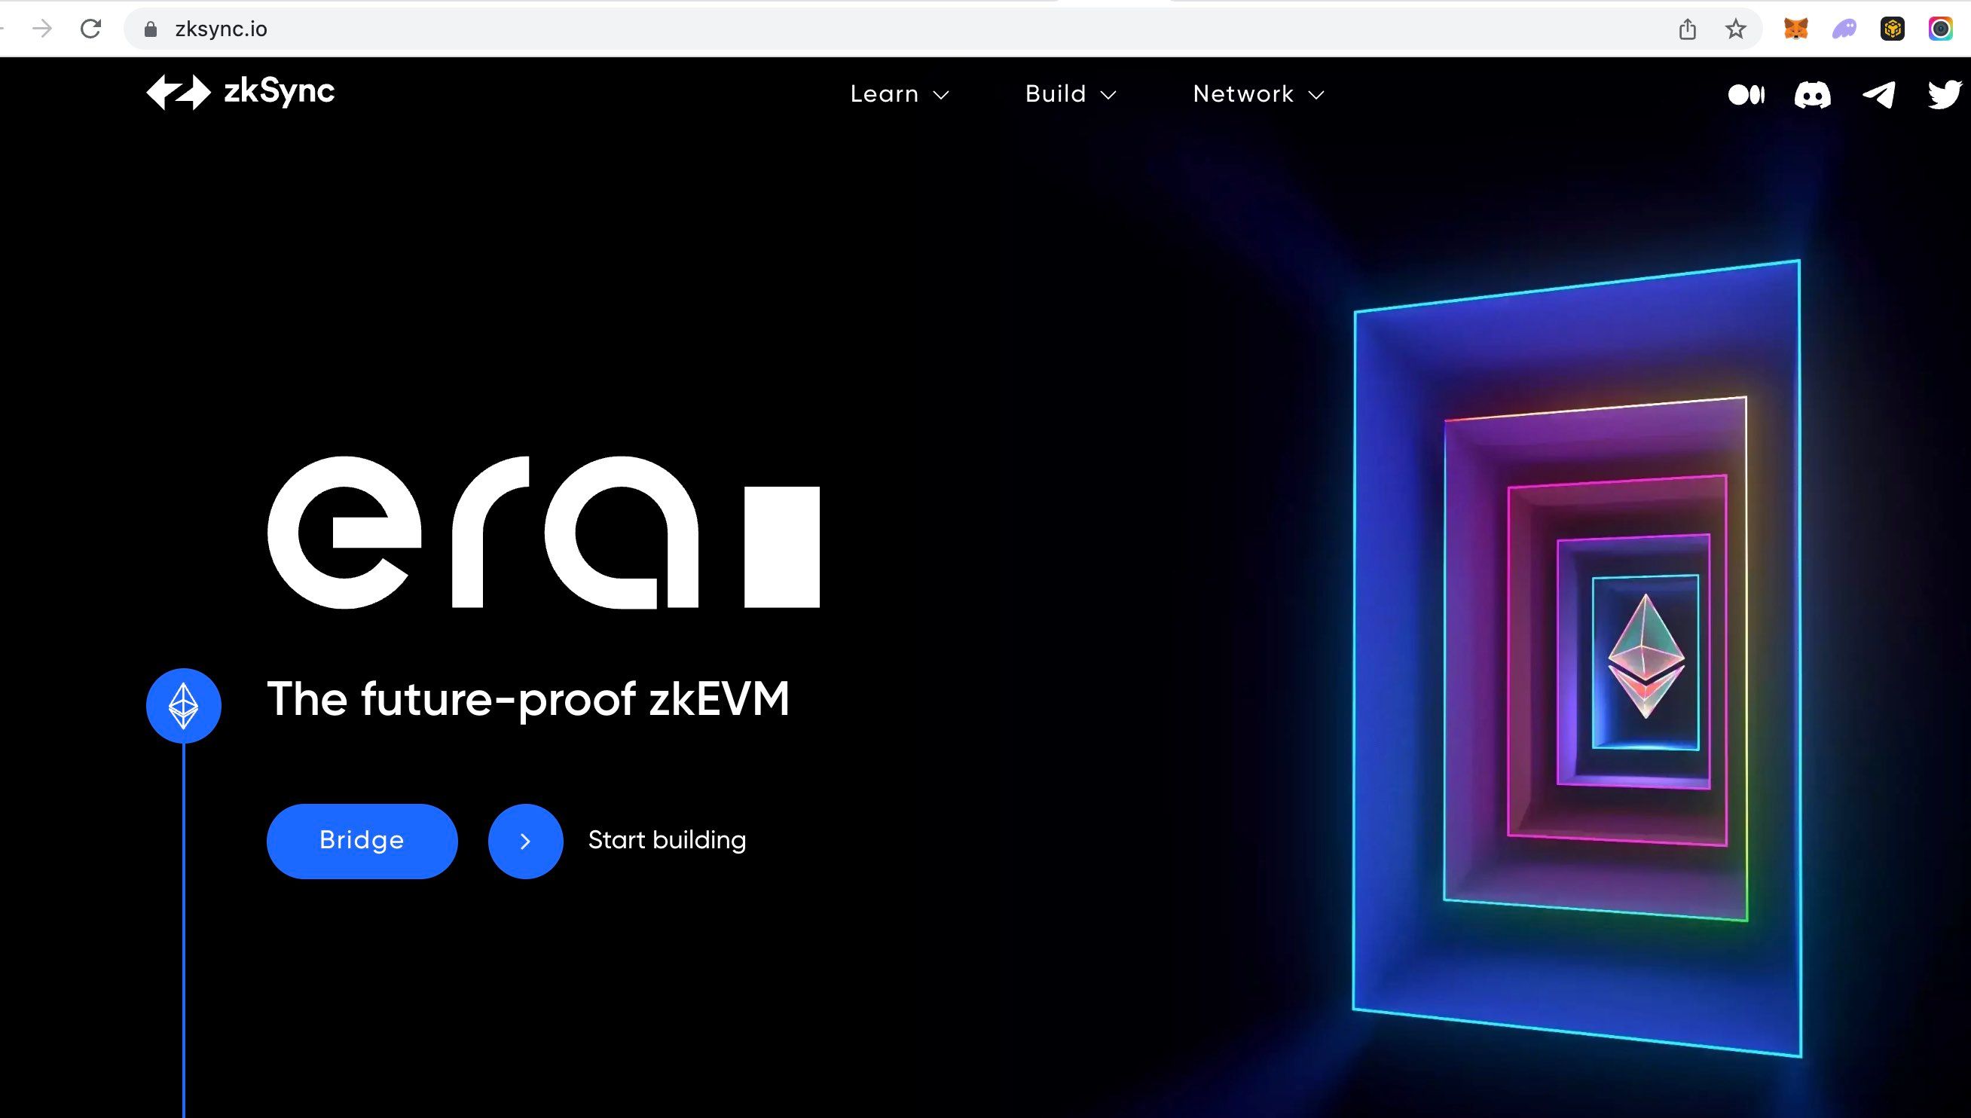The width and height of the screenshot is (1971, 1118).
Task: Expand the Network dropdown menu
Action: tap(1258, 93)
